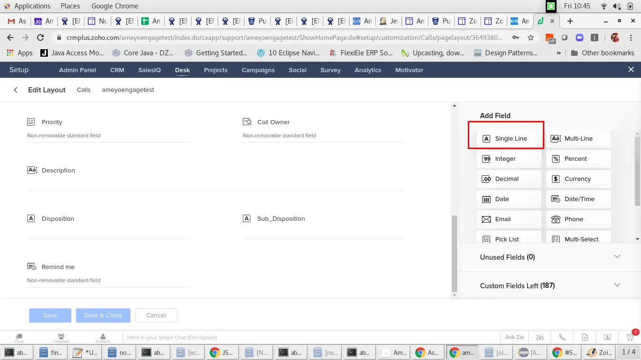641x360 pixels.
Task: Add a Pick List field
Action: point(509,237)
